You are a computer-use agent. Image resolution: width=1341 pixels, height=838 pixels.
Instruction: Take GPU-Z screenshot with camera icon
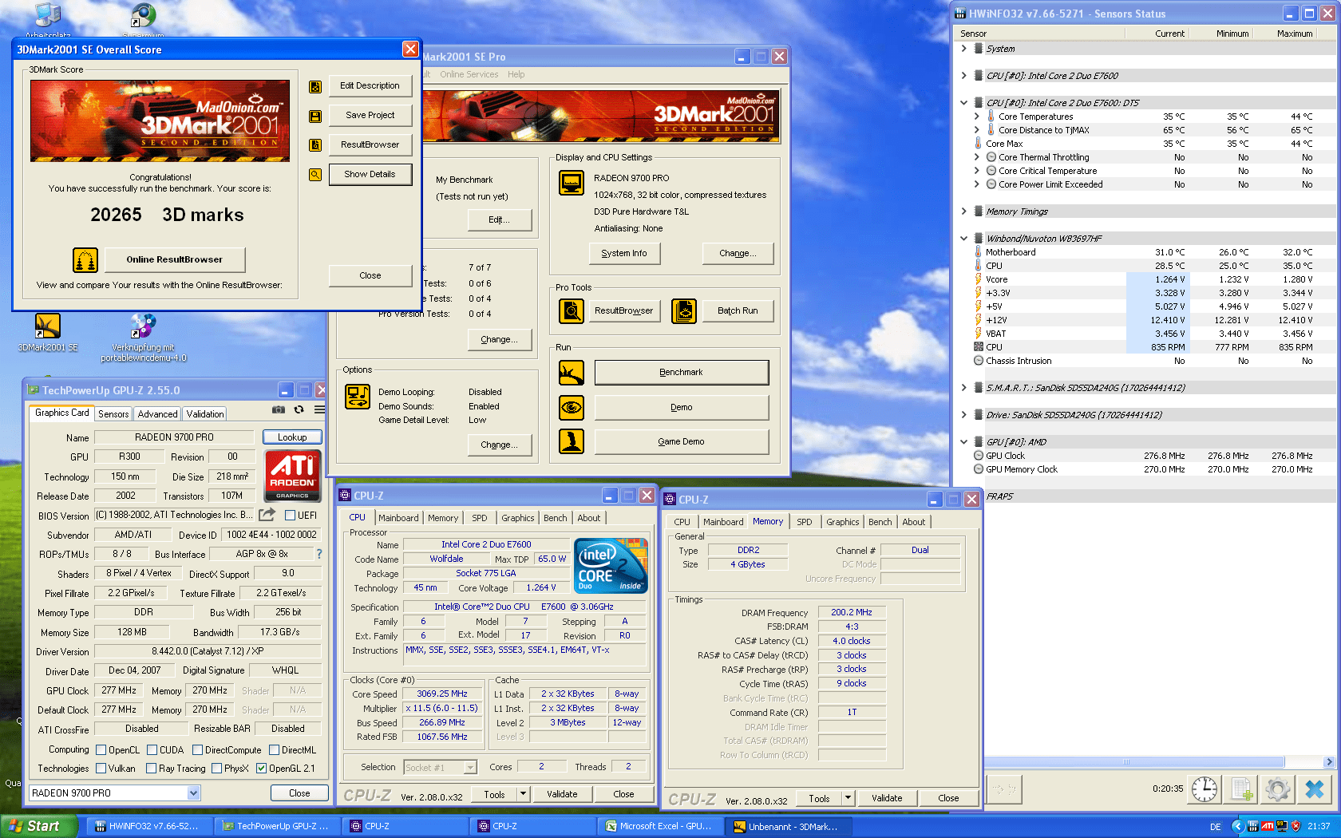tap(279, 409)
